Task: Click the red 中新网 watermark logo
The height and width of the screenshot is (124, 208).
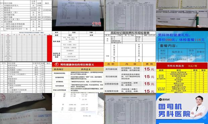Action: point(97,24)
